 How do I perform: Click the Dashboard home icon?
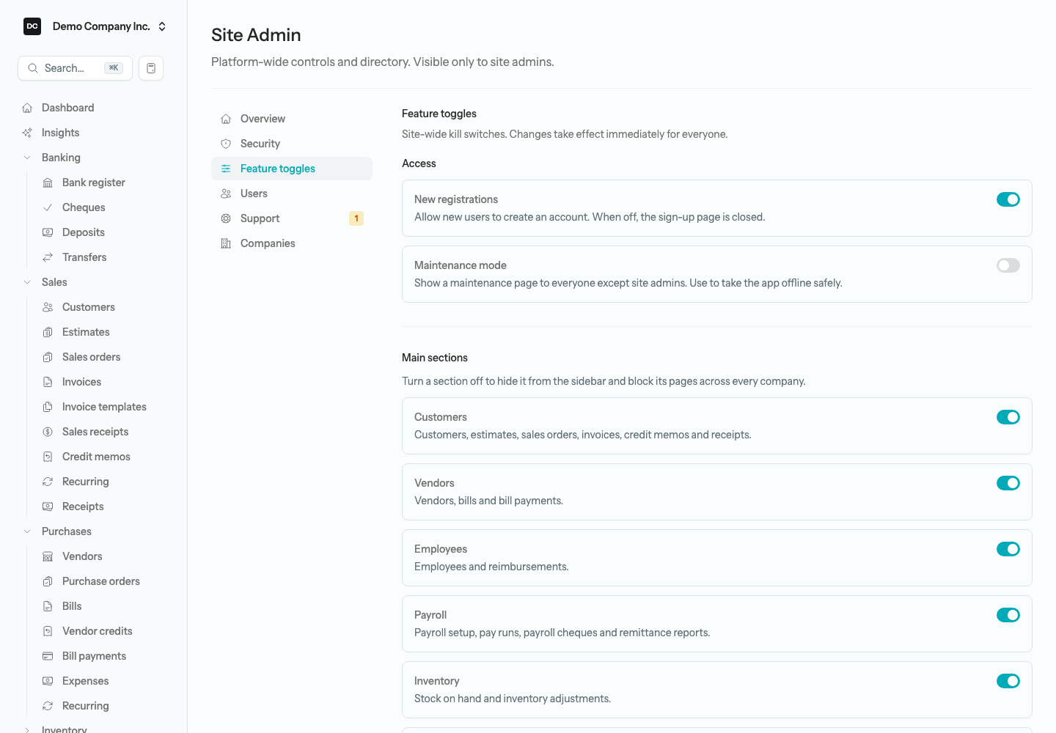(27, 108)
